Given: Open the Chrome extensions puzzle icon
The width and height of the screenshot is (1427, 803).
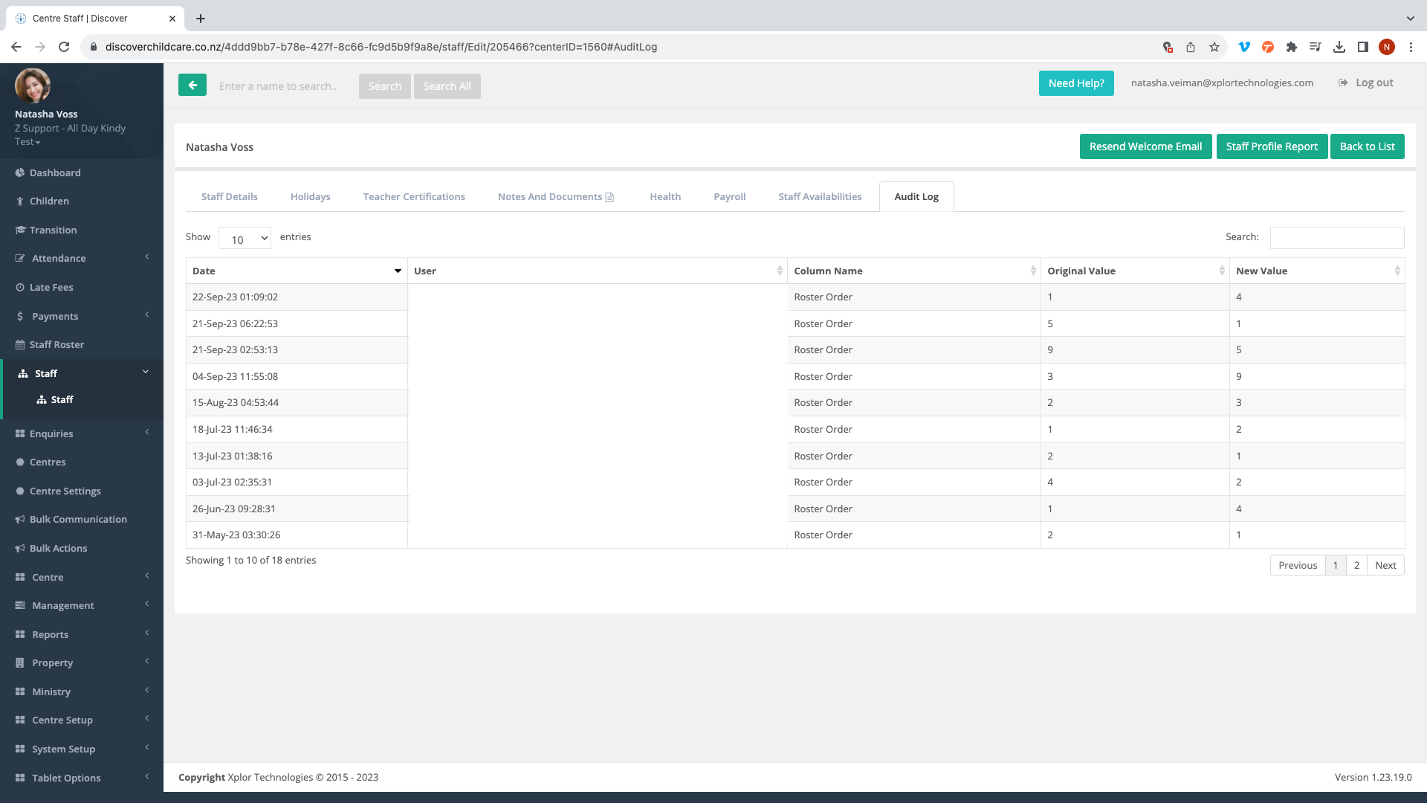Looking at the screenshot, I should (1292, 47).
